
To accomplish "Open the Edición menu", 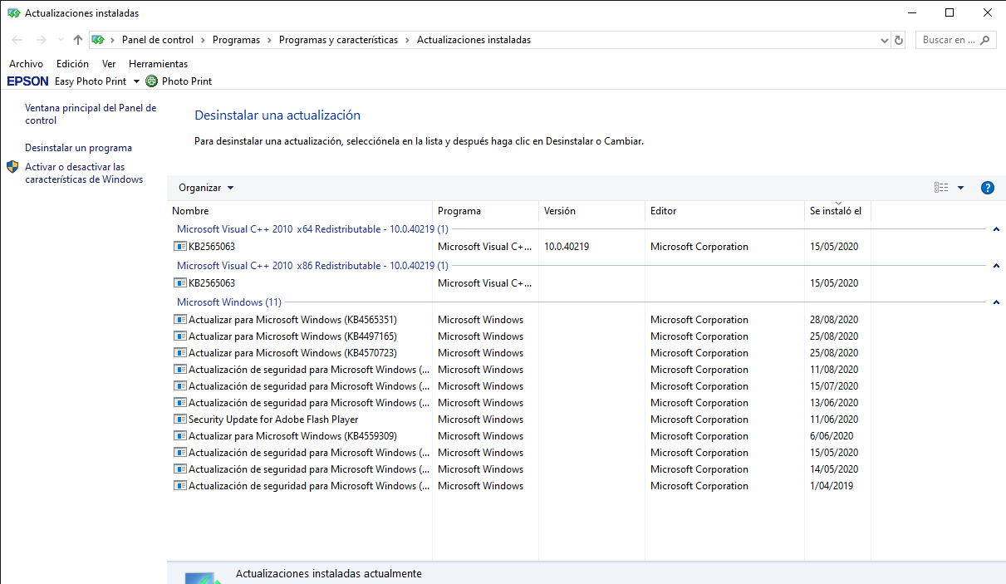I will [x=72, y=64].
